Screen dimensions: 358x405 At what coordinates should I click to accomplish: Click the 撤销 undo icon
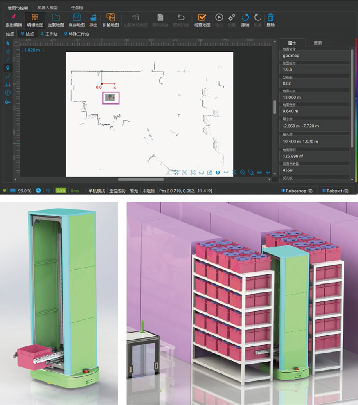pyautogui.click(x=245, y=18)
